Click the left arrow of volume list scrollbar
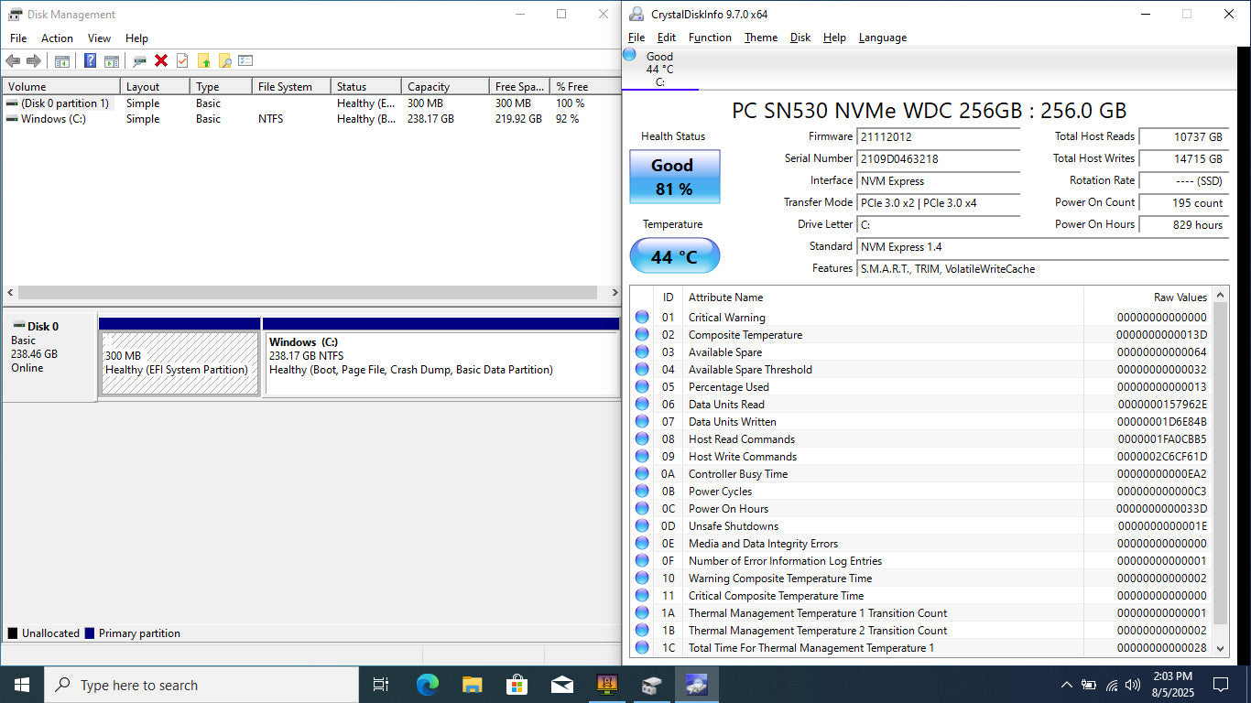The height and width of the screenshot is (703, 1251). pos(10,293)
